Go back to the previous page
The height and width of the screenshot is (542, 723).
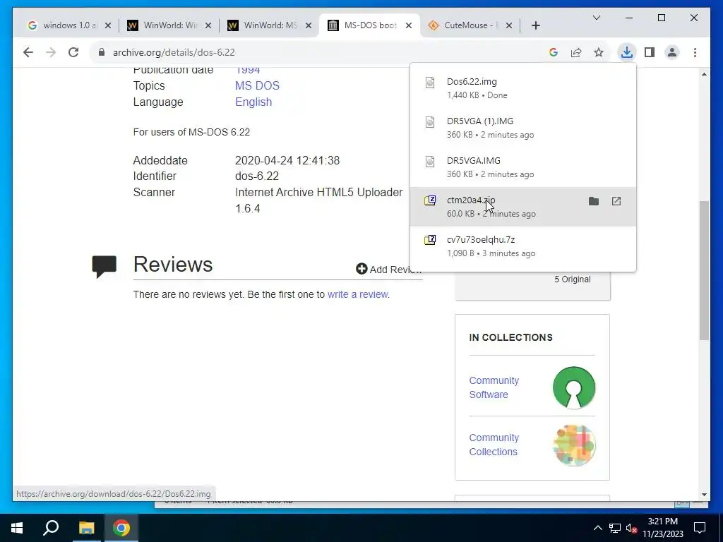(x=28, y=52)
